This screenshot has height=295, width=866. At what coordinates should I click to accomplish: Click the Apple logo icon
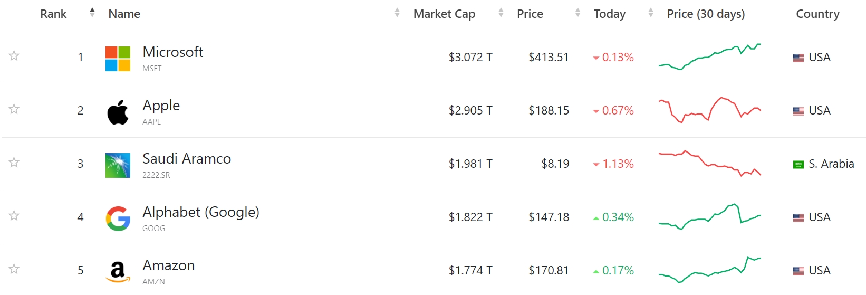point(118,112)
